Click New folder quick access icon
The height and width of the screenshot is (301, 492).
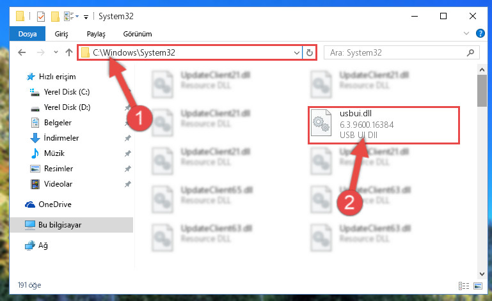[x=55, y=17]
